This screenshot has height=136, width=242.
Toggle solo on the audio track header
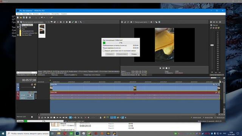(x=33, y=93)
